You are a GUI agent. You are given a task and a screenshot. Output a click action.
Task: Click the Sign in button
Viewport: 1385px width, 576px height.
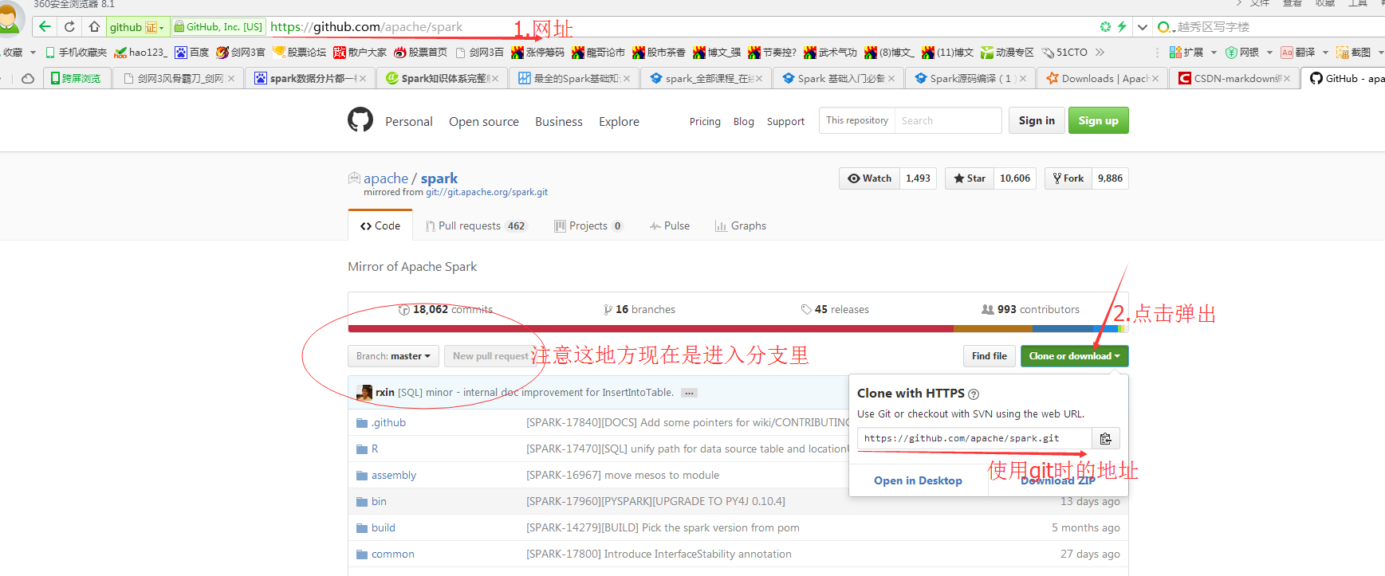coord(1037,120)
